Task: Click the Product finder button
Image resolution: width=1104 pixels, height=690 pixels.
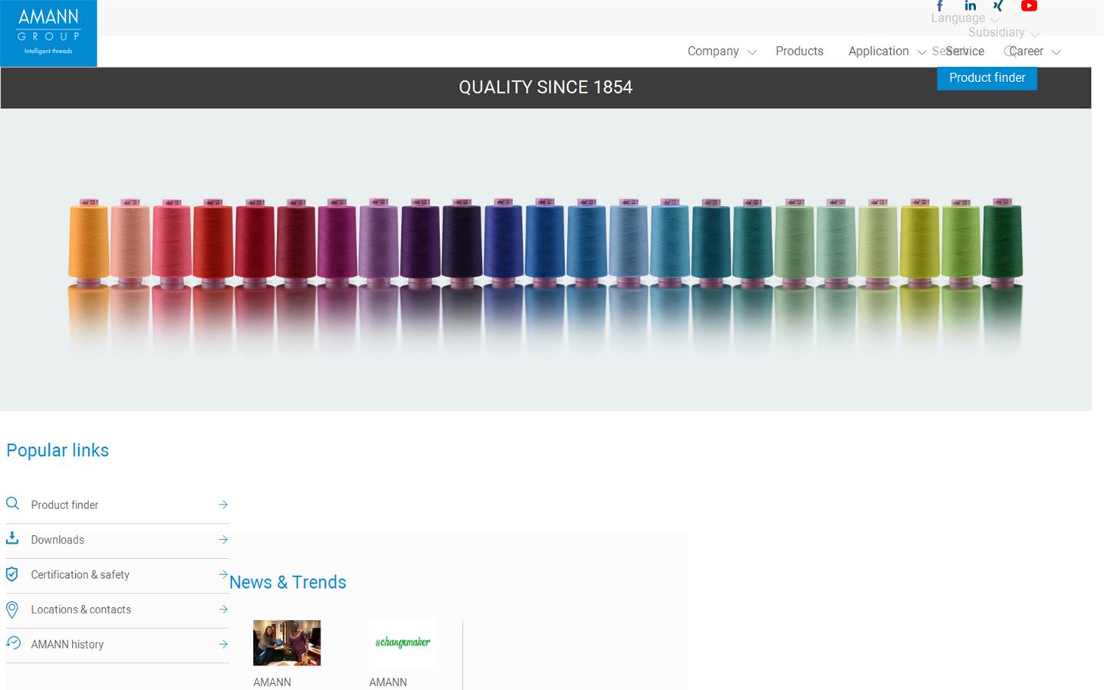Action: tap(987, 77)
